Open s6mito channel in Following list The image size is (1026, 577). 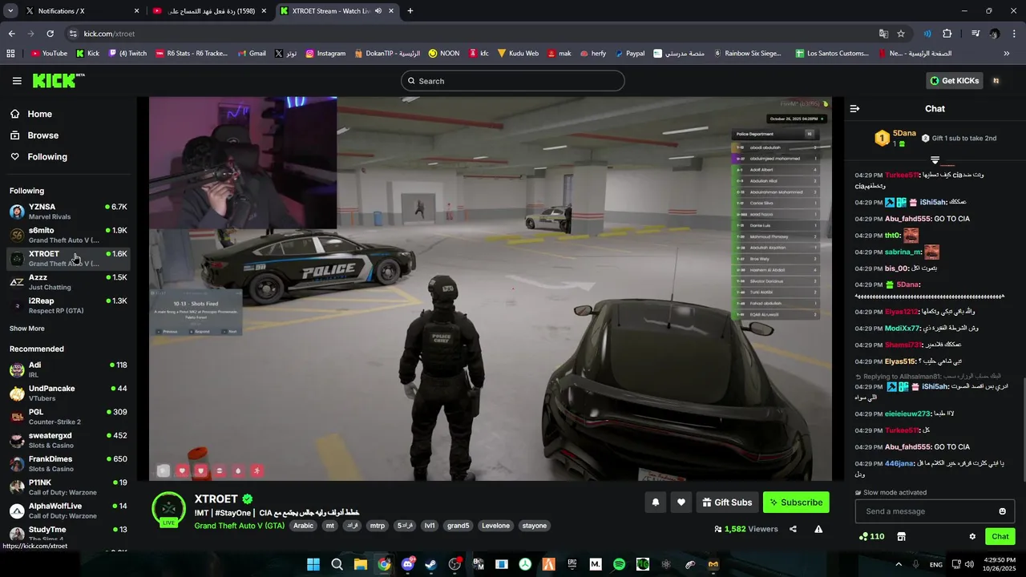(68, 235)
